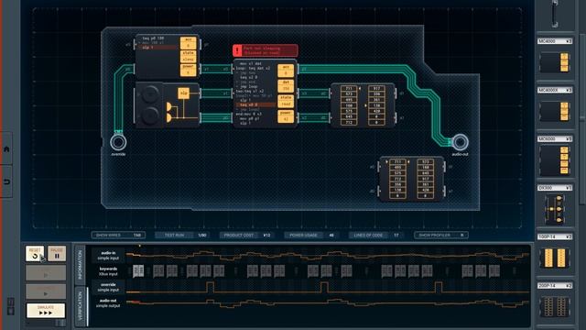Click the greyed-out advance play button below step
Screen dimensions: 586x330
click(46, 291)
